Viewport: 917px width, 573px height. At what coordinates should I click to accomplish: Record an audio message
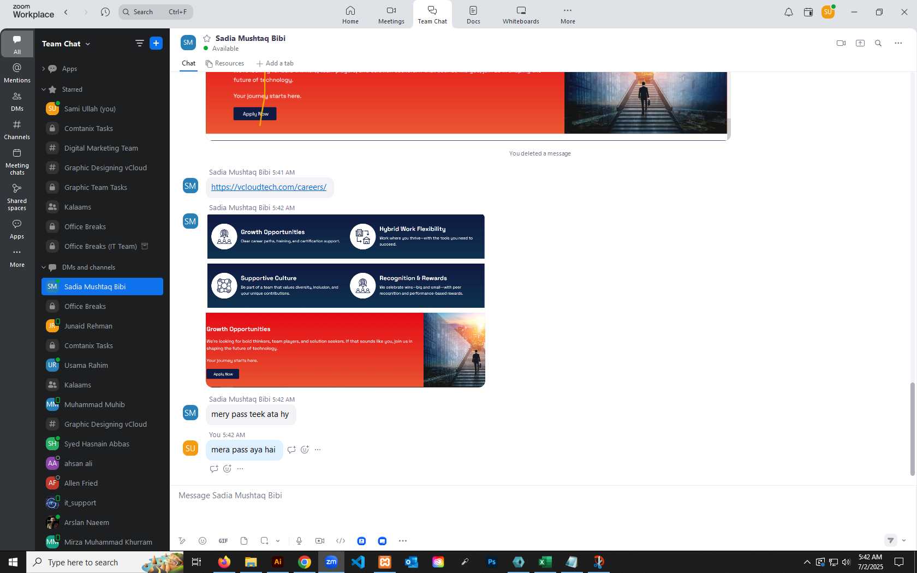[x=299, y=541]
